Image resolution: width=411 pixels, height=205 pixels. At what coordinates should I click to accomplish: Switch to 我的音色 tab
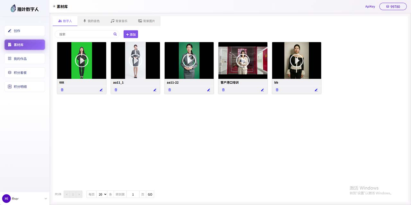(92, 21)
